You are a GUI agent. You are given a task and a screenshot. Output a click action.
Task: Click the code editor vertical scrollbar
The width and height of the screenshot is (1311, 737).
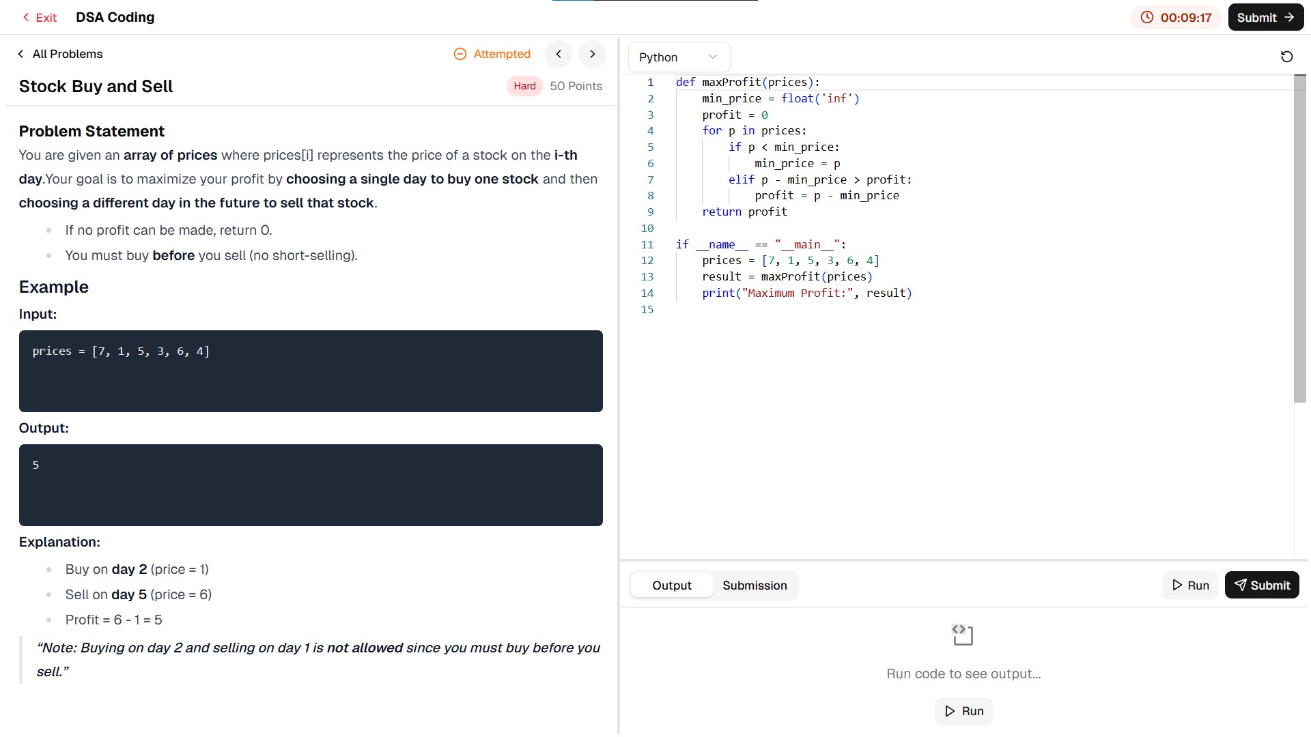(x=1299, y=239)
